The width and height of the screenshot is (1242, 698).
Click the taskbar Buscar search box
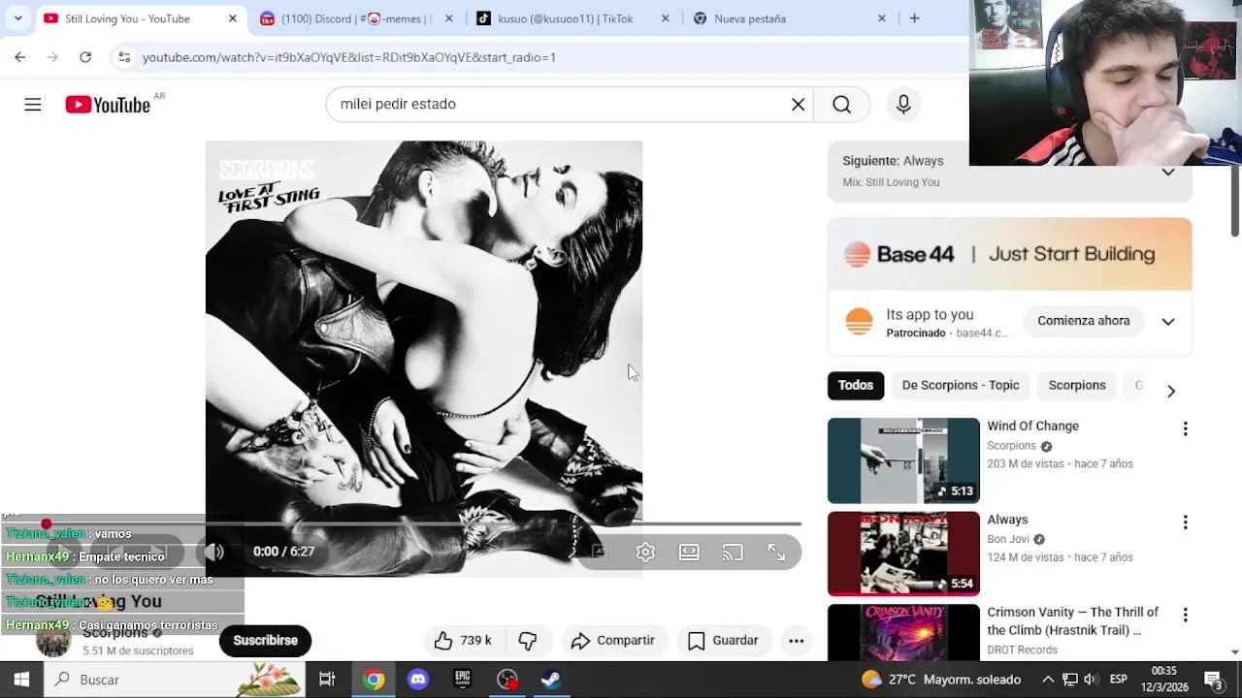[x=176, y=680]
